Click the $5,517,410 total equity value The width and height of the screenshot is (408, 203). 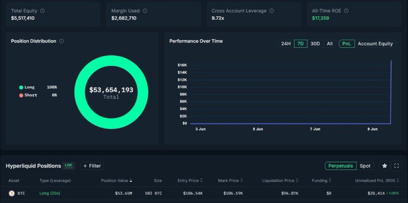tap(23, 18)
